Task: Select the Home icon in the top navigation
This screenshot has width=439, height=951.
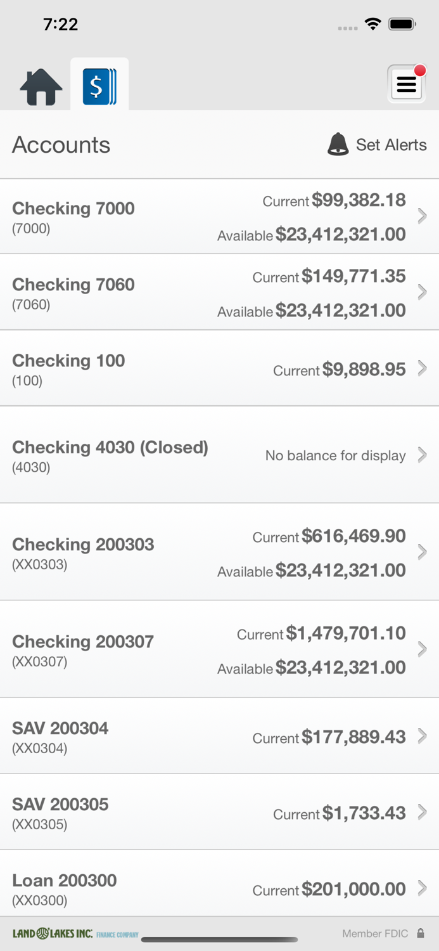Action: pos(39,86)
